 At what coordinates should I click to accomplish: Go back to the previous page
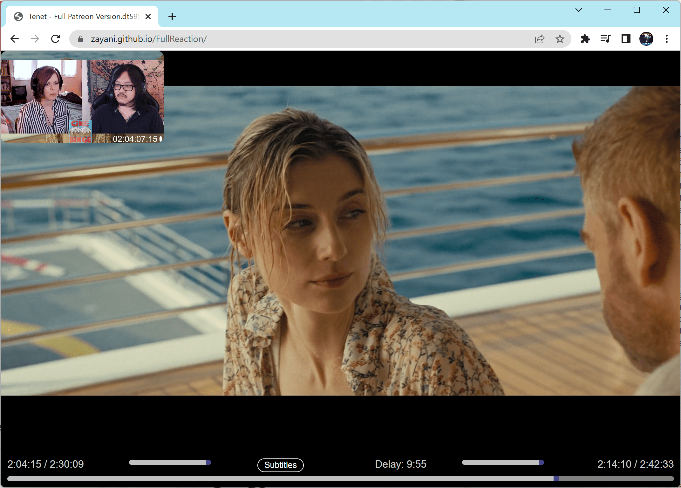[15, 39]
